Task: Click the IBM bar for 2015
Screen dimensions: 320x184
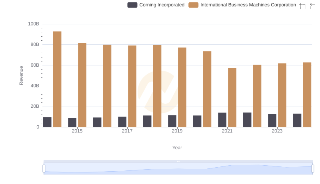Action: (82, 85)
